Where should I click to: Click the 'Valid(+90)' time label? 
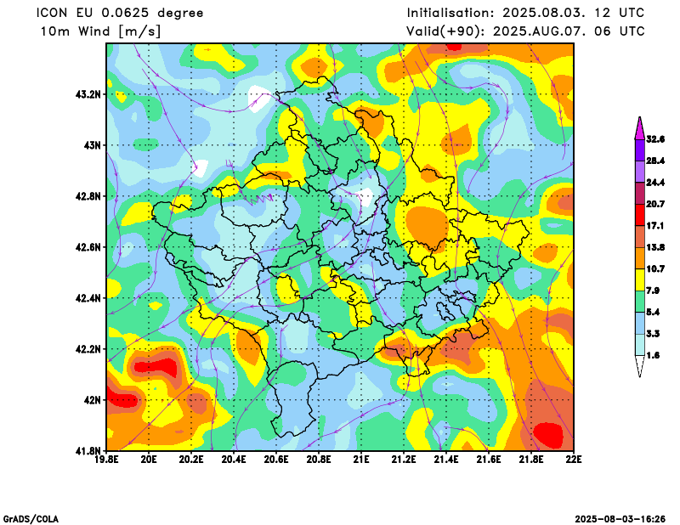[x=525, y=31]
